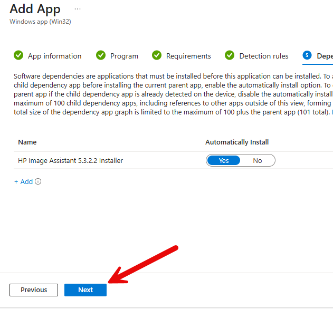
Task: Click the info icon next to Add
Action: click(x=38, y=182)
